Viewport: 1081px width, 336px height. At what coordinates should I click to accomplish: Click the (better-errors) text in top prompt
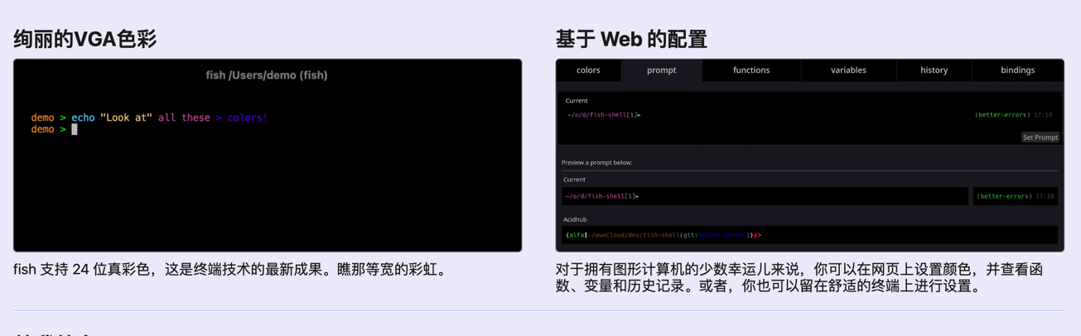pos(1002,115)
